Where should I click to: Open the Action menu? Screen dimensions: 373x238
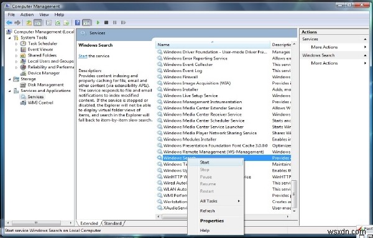(27, 14)
